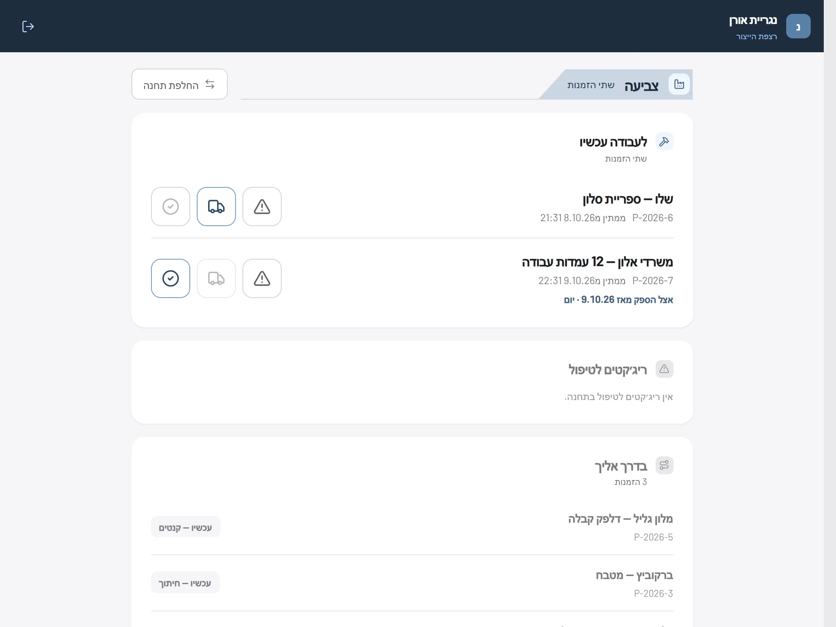Select the ברקוביץ – מטבח row
This screenshot has height=627, width=836.
click(x=412, y=583)
